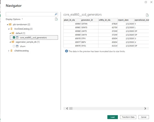Click the sagemaker_sample_db folder icon
Image resolution: width=154 pixels, height=122 pixels.
(13, 42)
